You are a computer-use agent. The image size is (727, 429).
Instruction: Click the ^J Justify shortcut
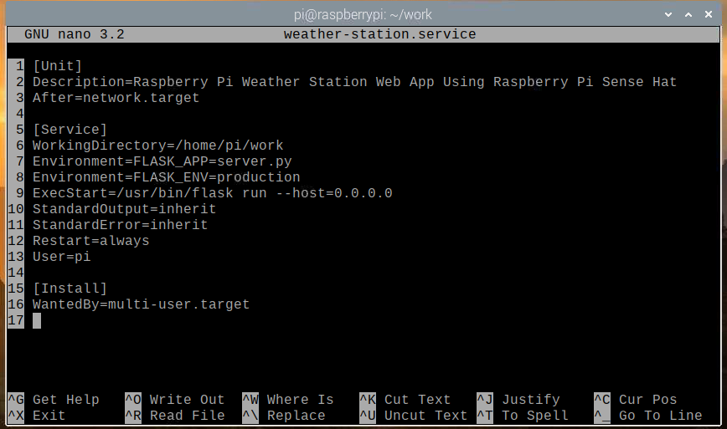518,400
